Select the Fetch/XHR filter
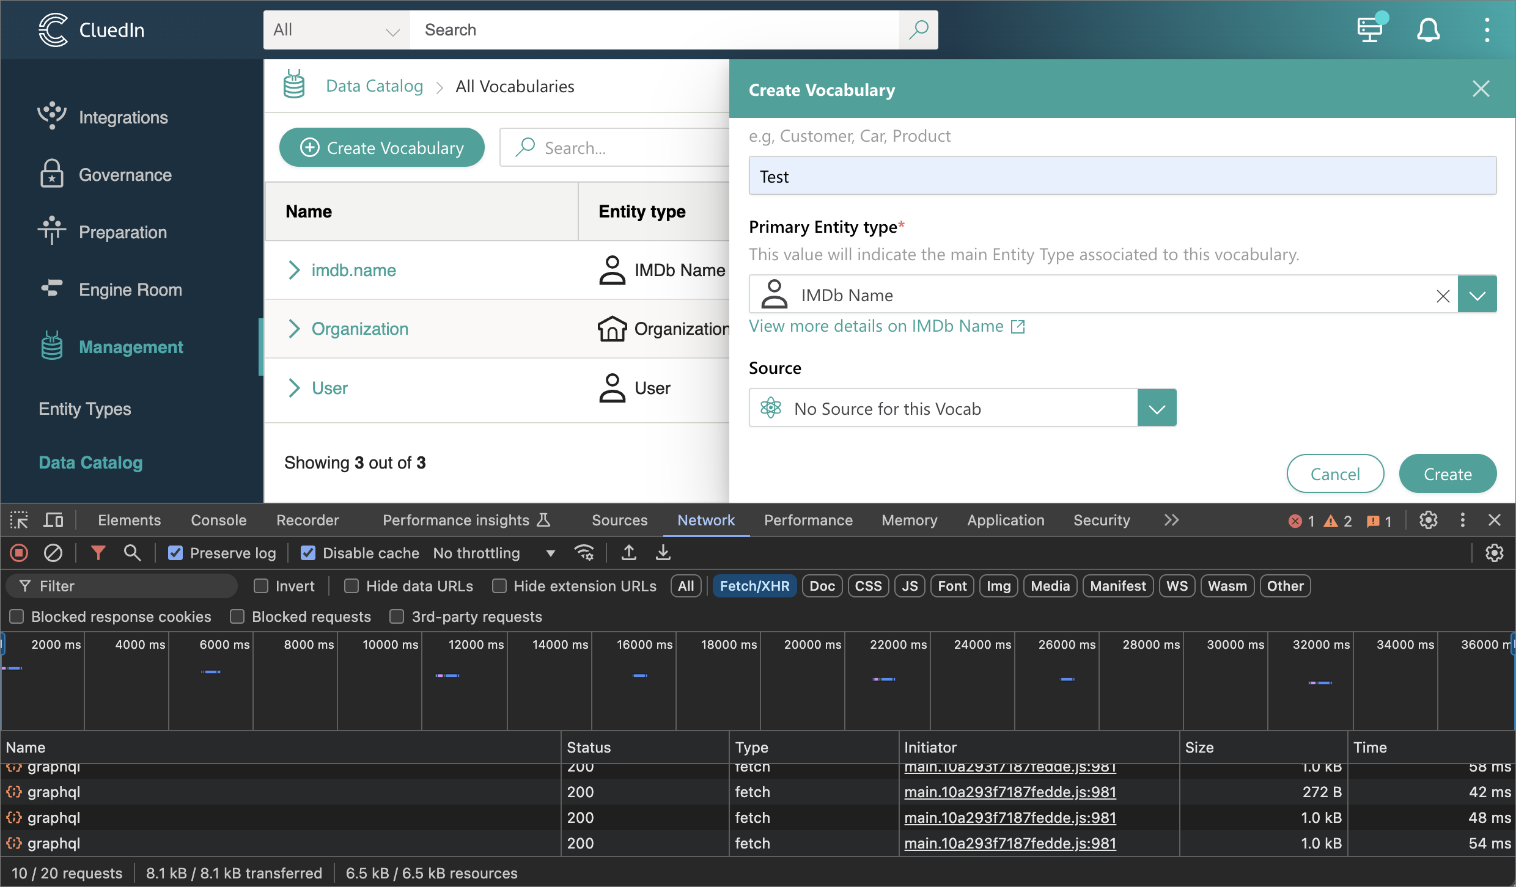 click(754, 586)
